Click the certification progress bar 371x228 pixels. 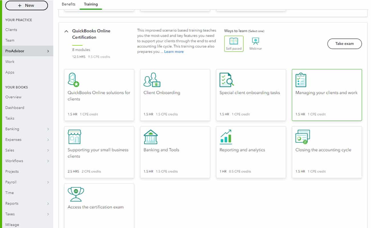tap(77, 44)
